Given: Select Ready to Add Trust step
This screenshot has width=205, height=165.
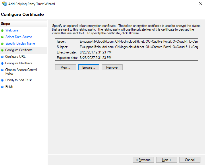Looking at the screenshot, I should click(18, 80).
